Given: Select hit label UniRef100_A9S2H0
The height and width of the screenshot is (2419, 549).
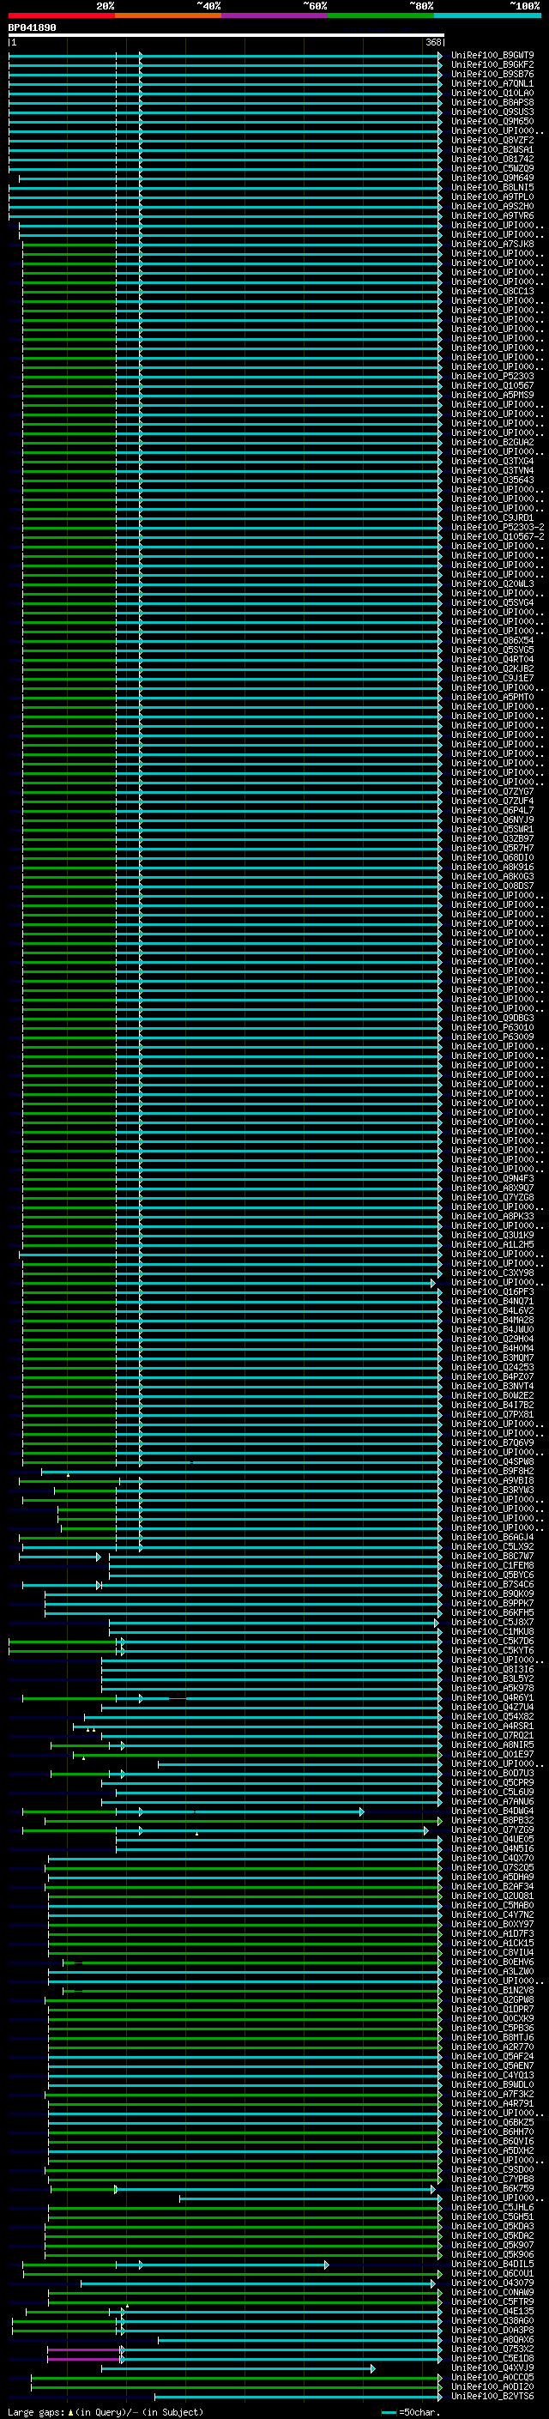Looking at the screenshot, I should pos(492,207).
